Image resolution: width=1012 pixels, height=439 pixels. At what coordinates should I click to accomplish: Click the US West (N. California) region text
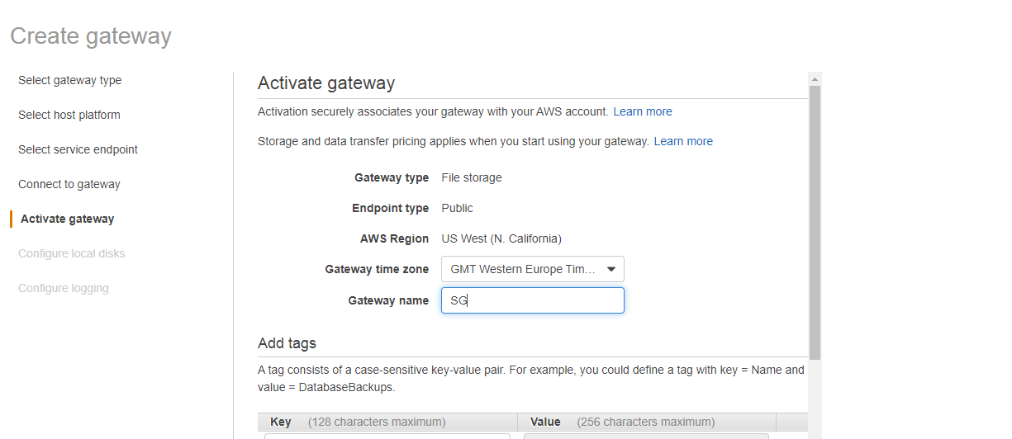coord(501,238)
